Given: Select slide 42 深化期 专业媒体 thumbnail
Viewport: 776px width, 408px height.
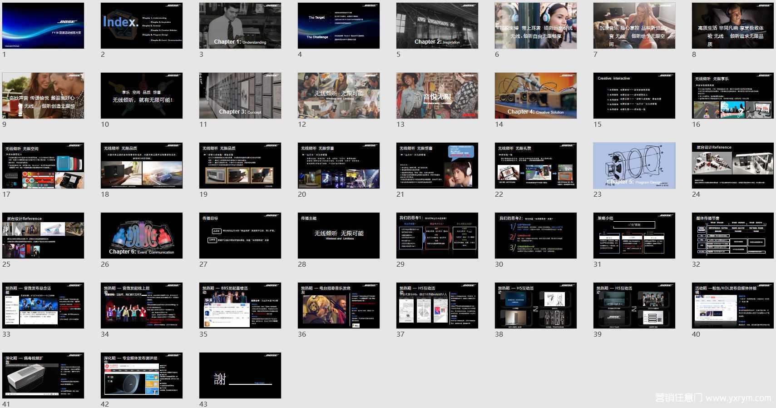Looking at the screenshot, I should point(142,375).
